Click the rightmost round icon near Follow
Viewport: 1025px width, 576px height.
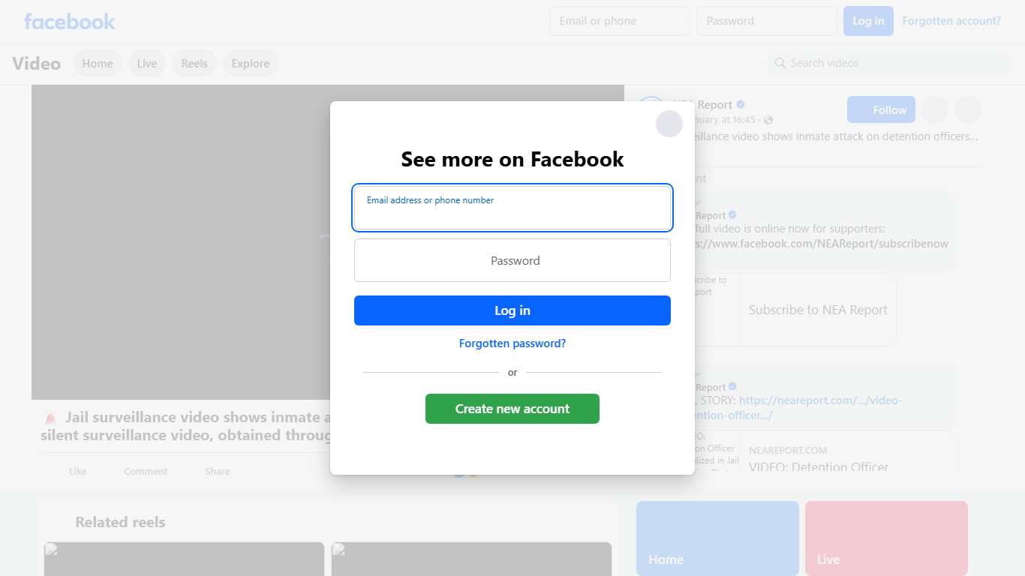tap(968, 109)
